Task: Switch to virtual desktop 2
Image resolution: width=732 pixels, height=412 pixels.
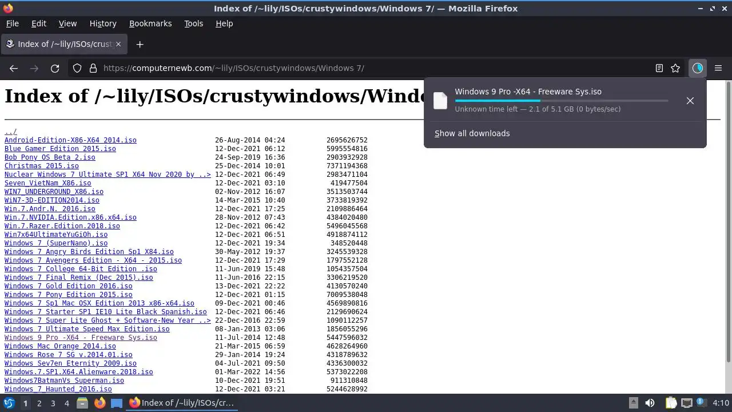Action: pyautogui.click(x=39, y=403)
